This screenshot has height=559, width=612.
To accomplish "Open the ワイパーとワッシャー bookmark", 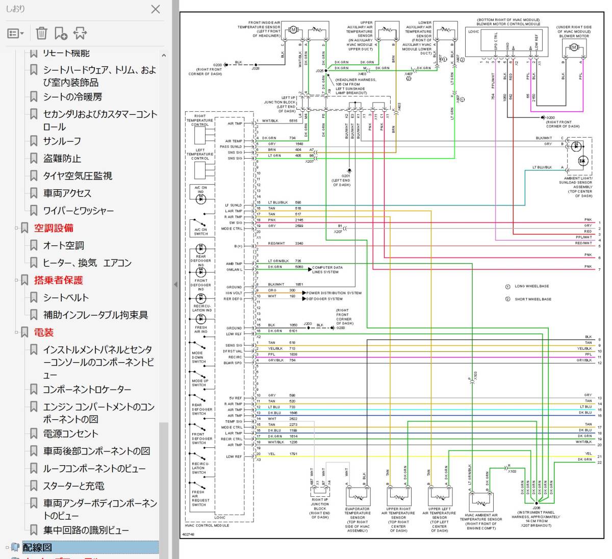I will (78, 211).
